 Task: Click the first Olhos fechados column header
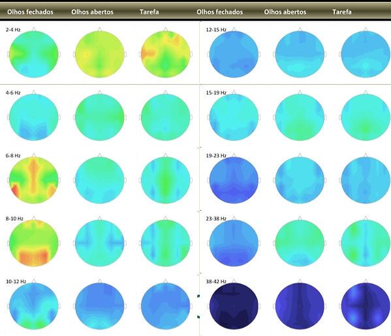click(x=30, y=12)
